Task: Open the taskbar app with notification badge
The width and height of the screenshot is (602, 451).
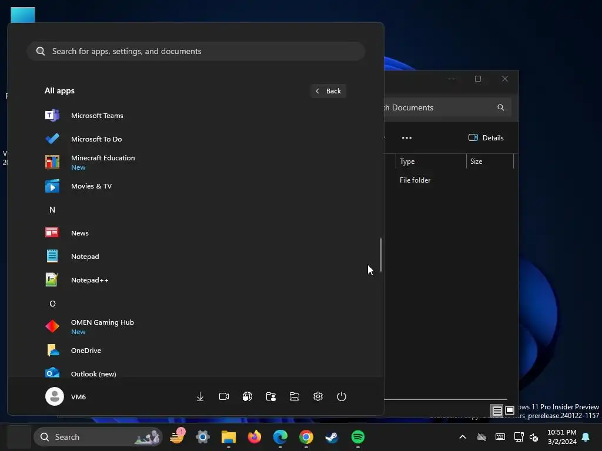Action: [x=178, y=437]
